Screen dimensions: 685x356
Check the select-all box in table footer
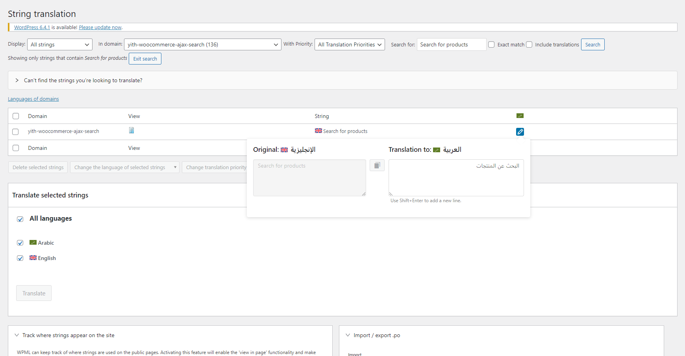point(16,148)
